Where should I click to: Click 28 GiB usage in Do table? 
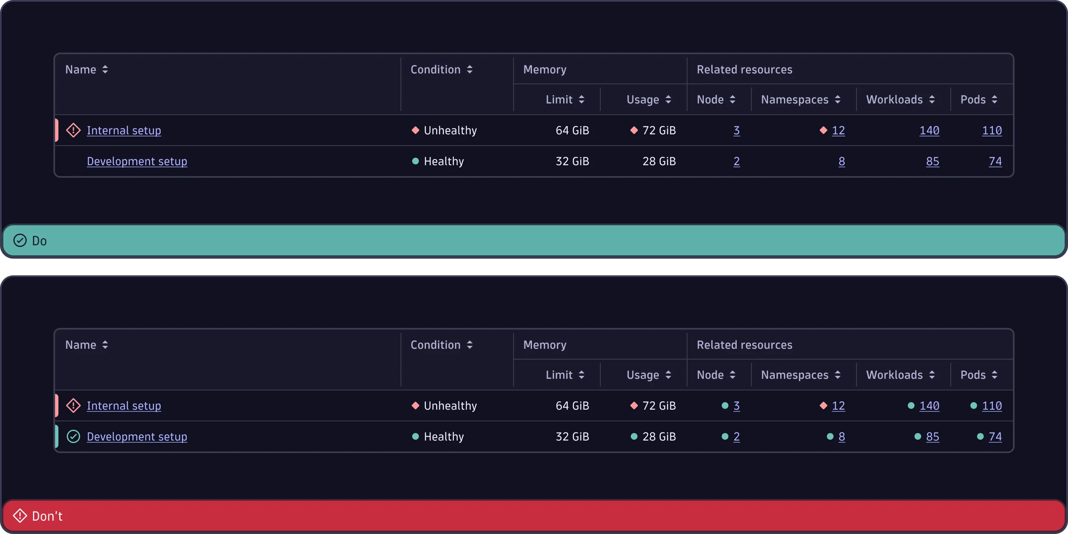tap(659, 161)
